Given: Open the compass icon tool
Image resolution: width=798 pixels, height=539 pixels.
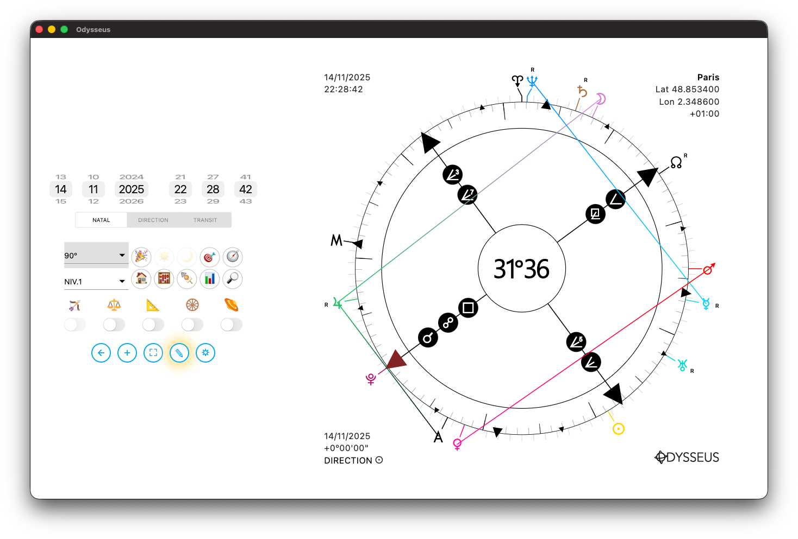Looking at the screenshot, I should click(x=233, y=256).
